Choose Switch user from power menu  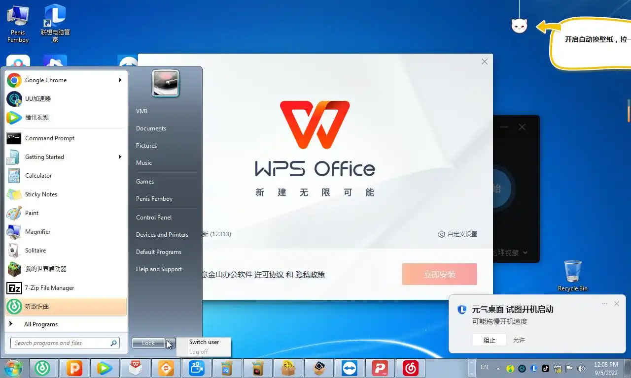pos(204,342)
